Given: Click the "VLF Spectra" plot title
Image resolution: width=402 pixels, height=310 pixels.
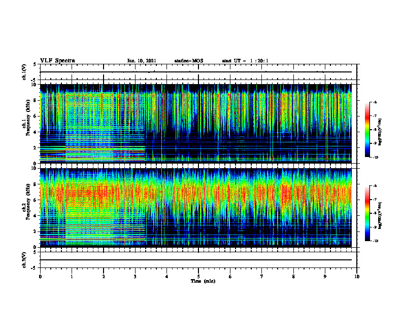Looking at the screenshot, I should [x=57, y=61].
